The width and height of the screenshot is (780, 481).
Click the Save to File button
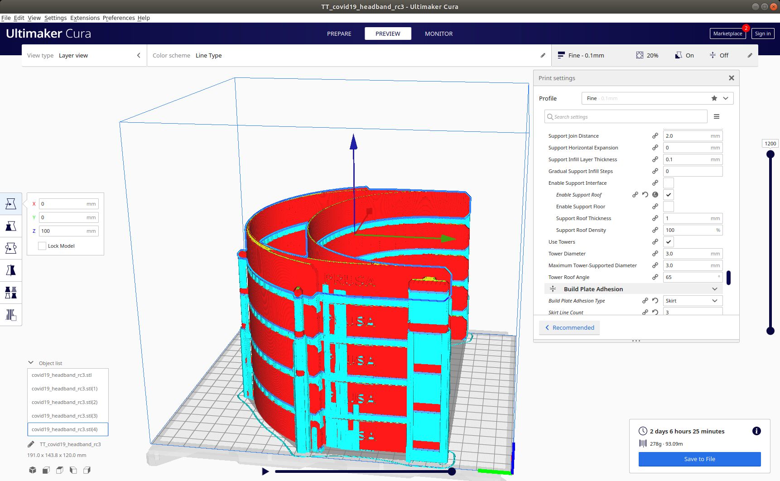pyautogui.click(x=700, y=459)
